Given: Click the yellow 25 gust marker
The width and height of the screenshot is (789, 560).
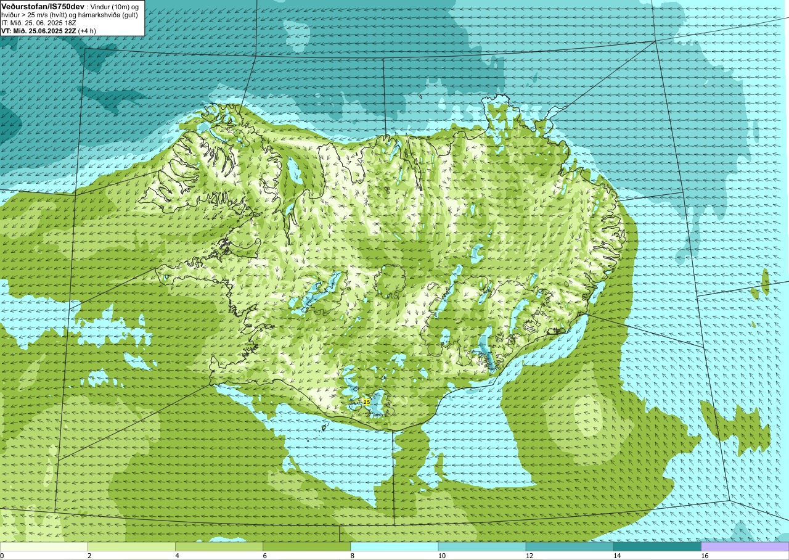Looking at the screenshot, I should (x=367, y=401).
